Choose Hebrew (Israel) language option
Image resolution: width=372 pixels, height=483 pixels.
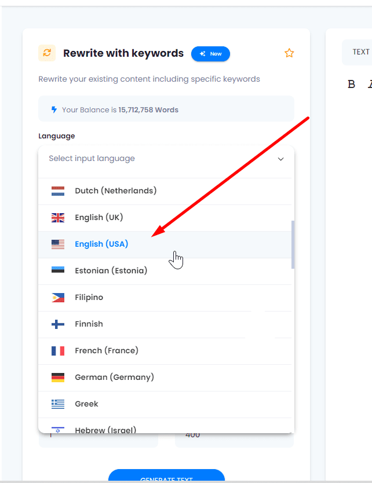click(105, 429)
